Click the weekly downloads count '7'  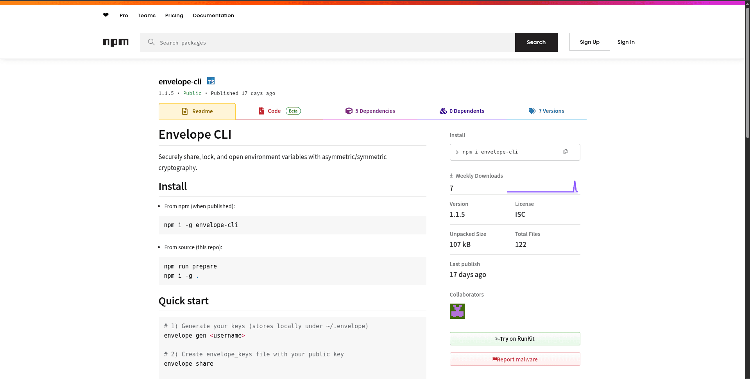[451, 188]
